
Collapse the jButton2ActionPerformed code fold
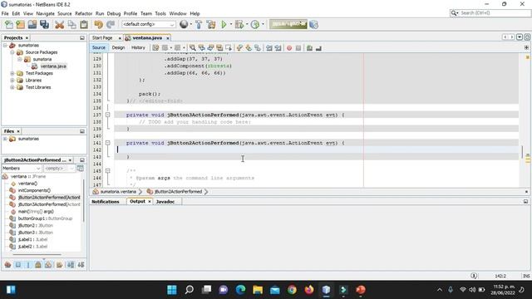tap(107, 143)
